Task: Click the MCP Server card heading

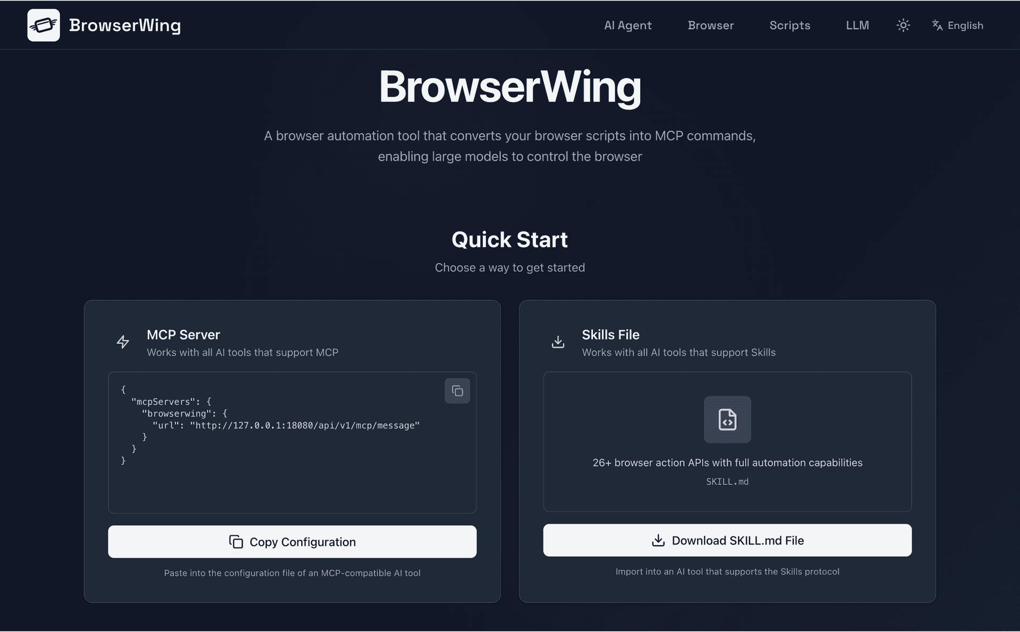Action: (x=183, y=335)
